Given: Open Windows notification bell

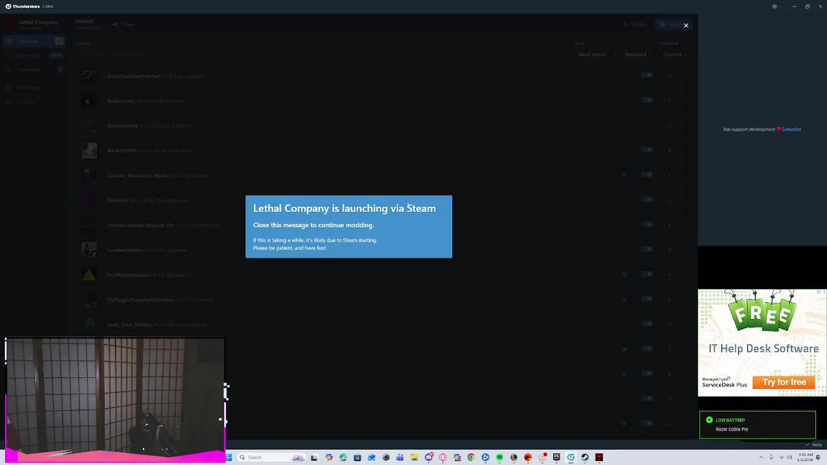Looking at the screenshot, I should 818,457.
